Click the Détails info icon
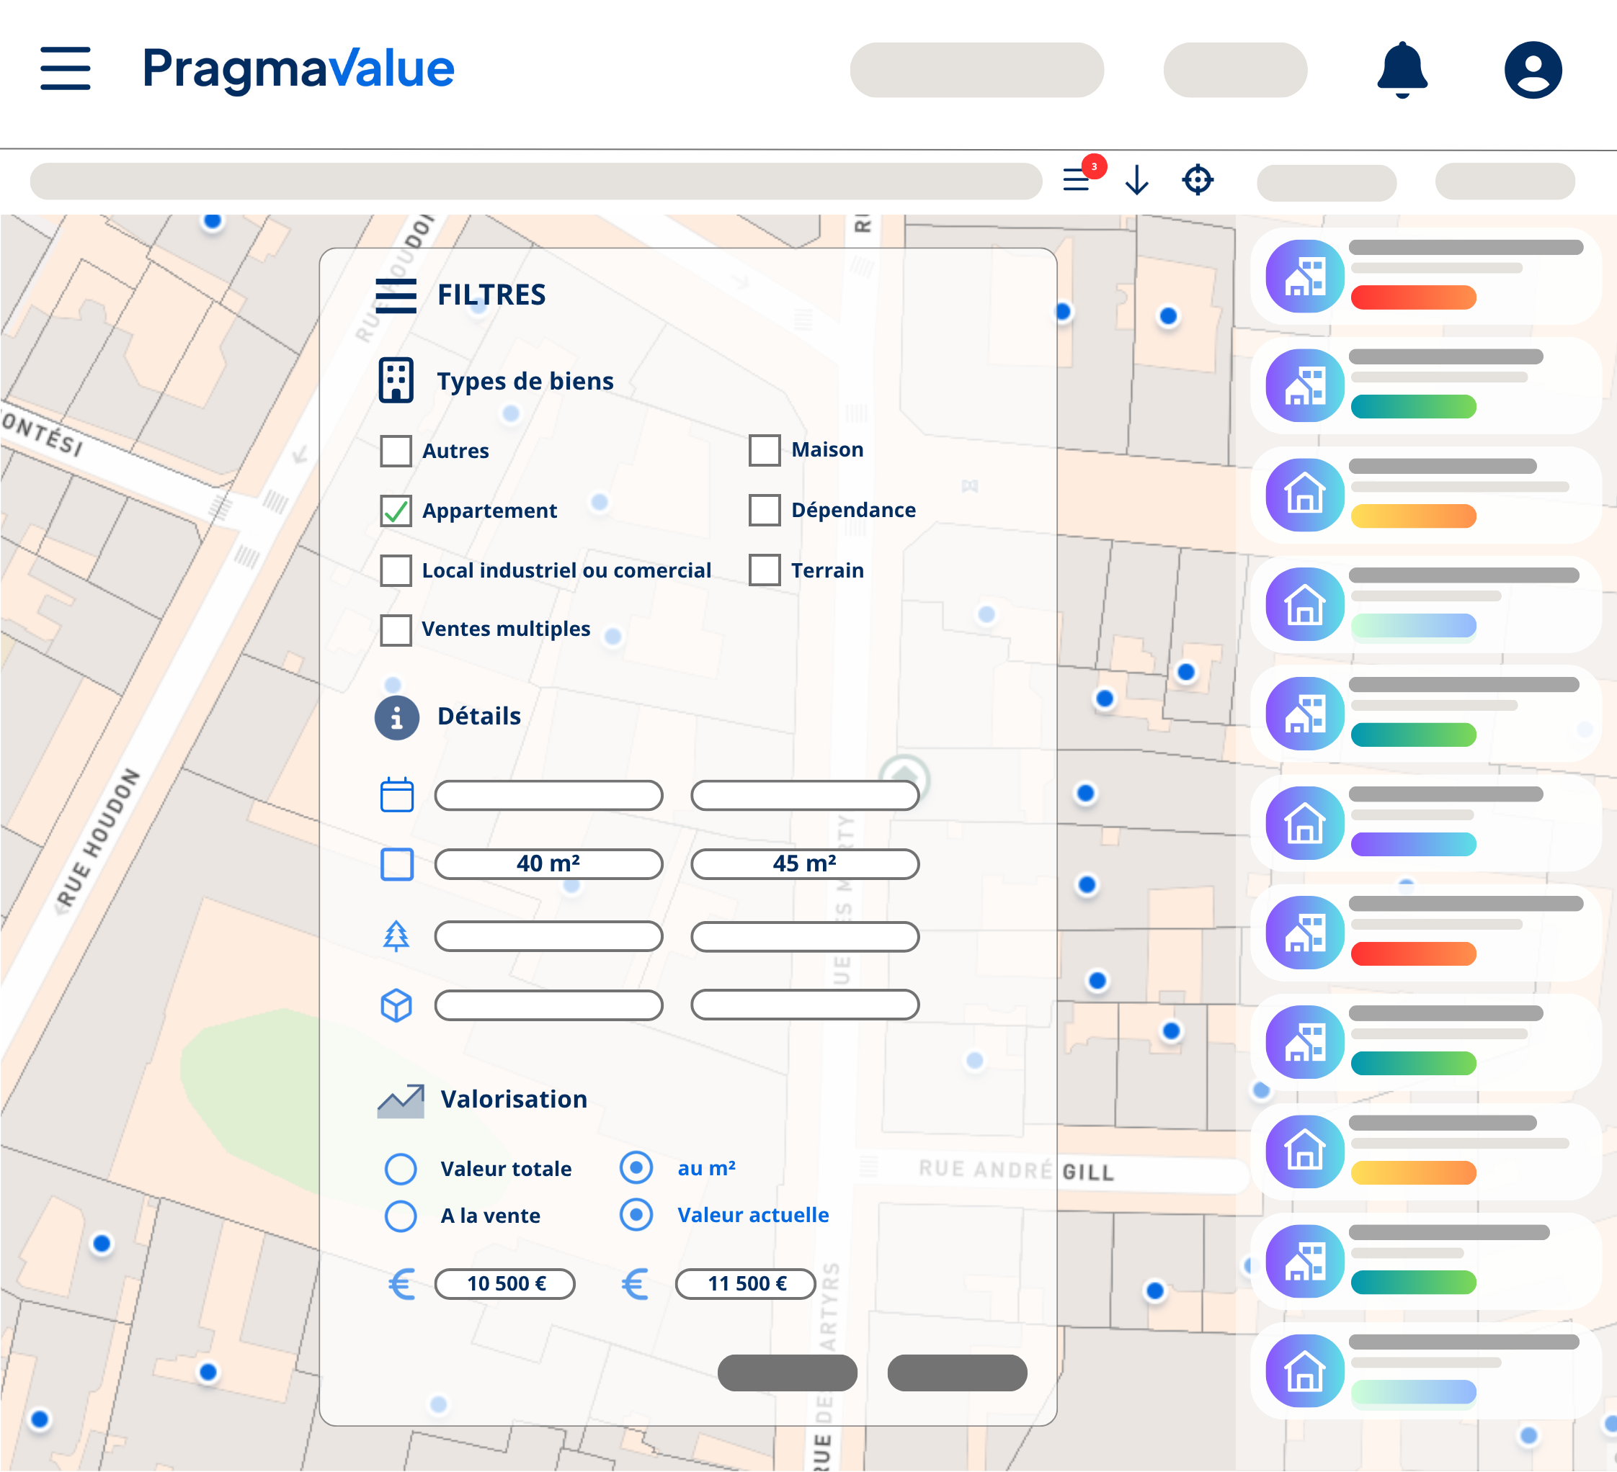The width and height of the screenshot is (1617, 1472). pyautogui.click(x=396, y=717)
